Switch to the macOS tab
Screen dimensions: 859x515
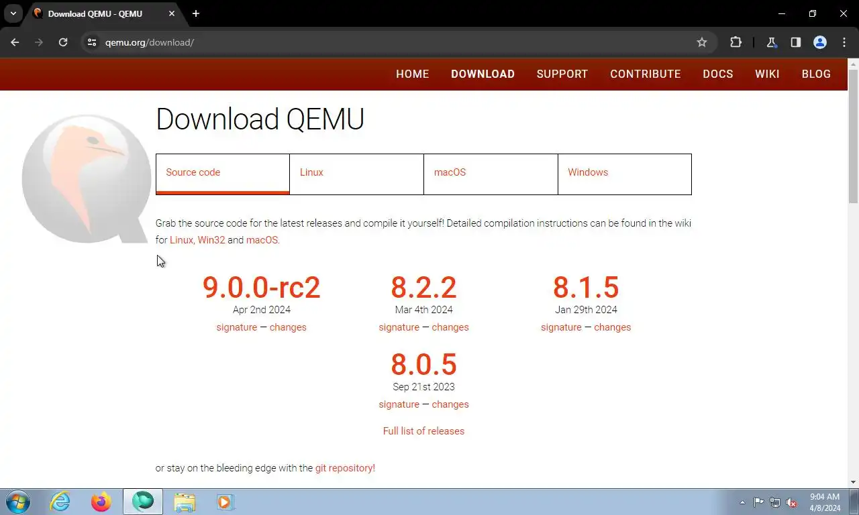point(491,174)
